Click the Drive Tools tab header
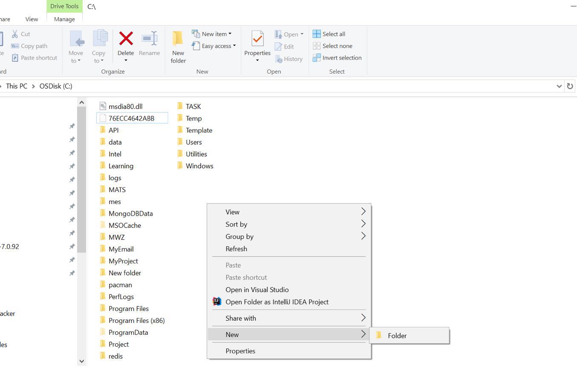The image size is (577, 377). (64, 6)
